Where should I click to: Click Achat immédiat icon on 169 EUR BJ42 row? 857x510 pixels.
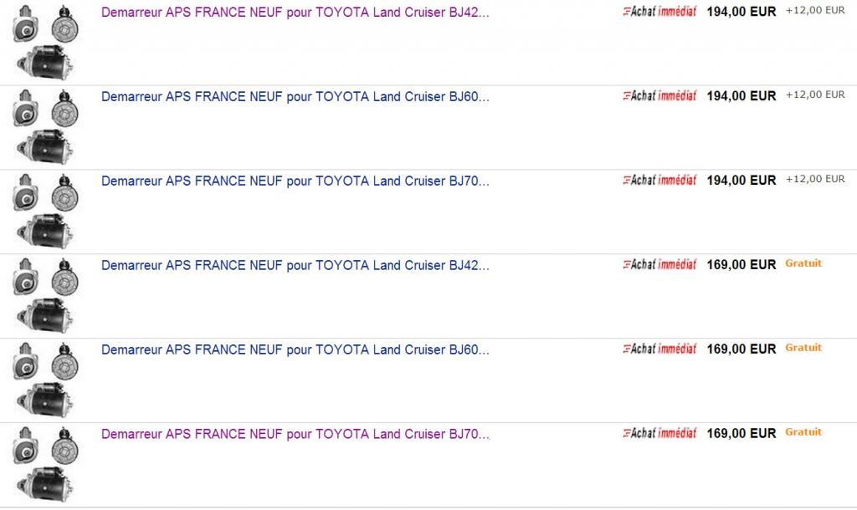[x=659, y=264]
